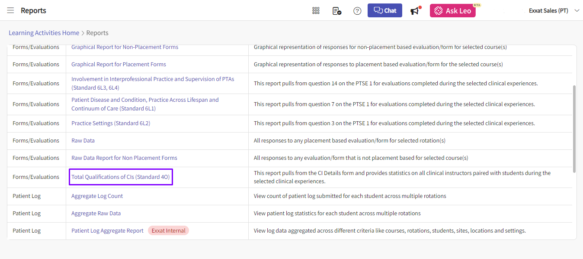
Task: Open the apps grid icon
Action: pos(316,10)
